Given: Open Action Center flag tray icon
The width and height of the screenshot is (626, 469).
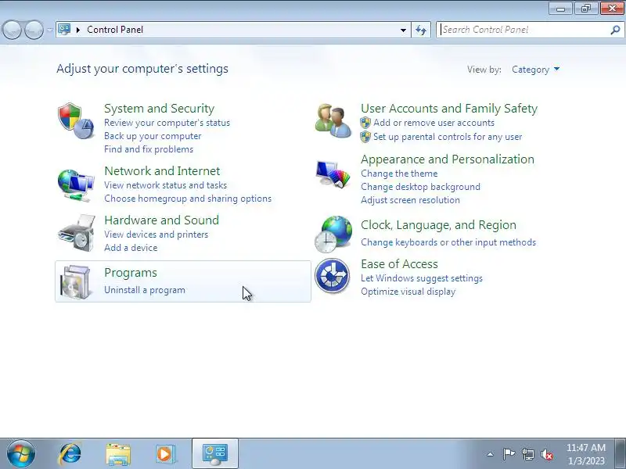Looking at the screenshot, I should 509,454.
